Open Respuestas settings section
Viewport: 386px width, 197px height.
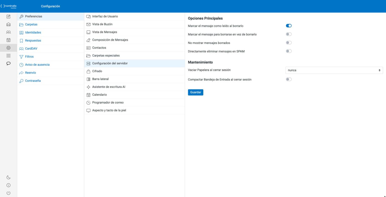[51, 40]
